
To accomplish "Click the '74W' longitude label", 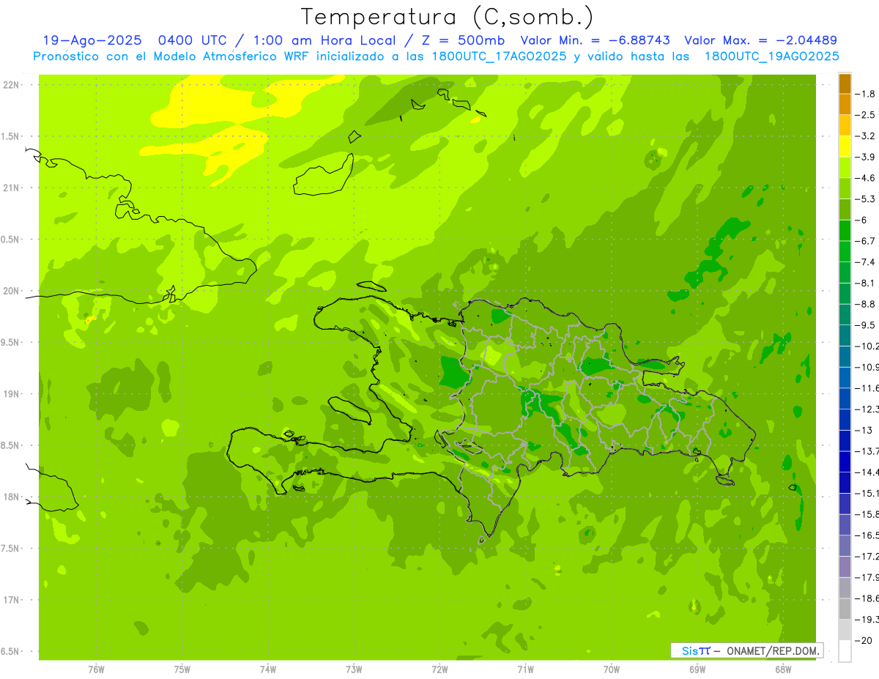I will (x=267, y=670).
